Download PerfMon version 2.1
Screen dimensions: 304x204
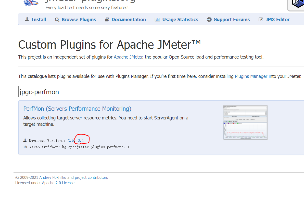pyautogui.click(x=81, y=141)
